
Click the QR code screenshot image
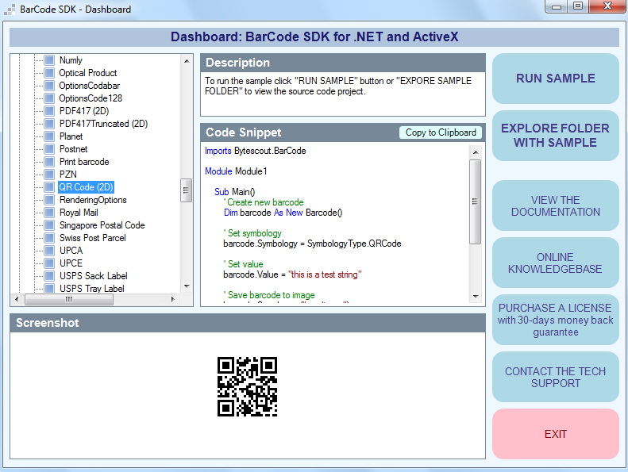coord(247,387)
